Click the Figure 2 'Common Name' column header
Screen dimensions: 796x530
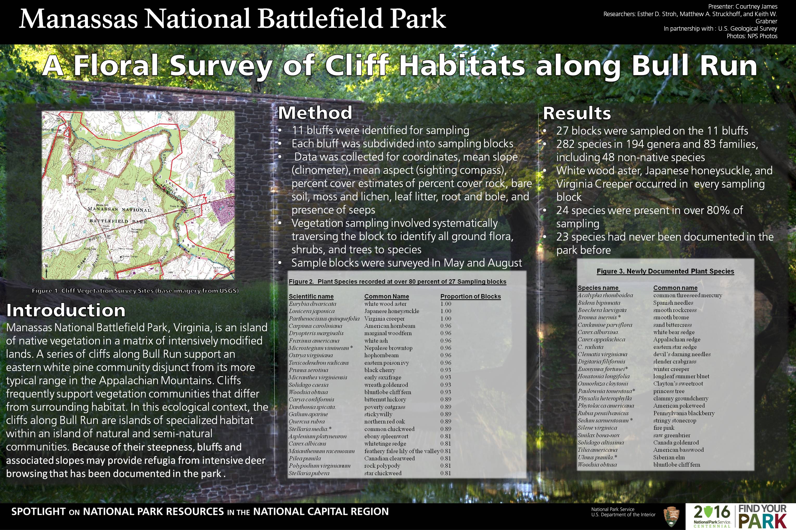pyautogui.click(x=387, y=296)
